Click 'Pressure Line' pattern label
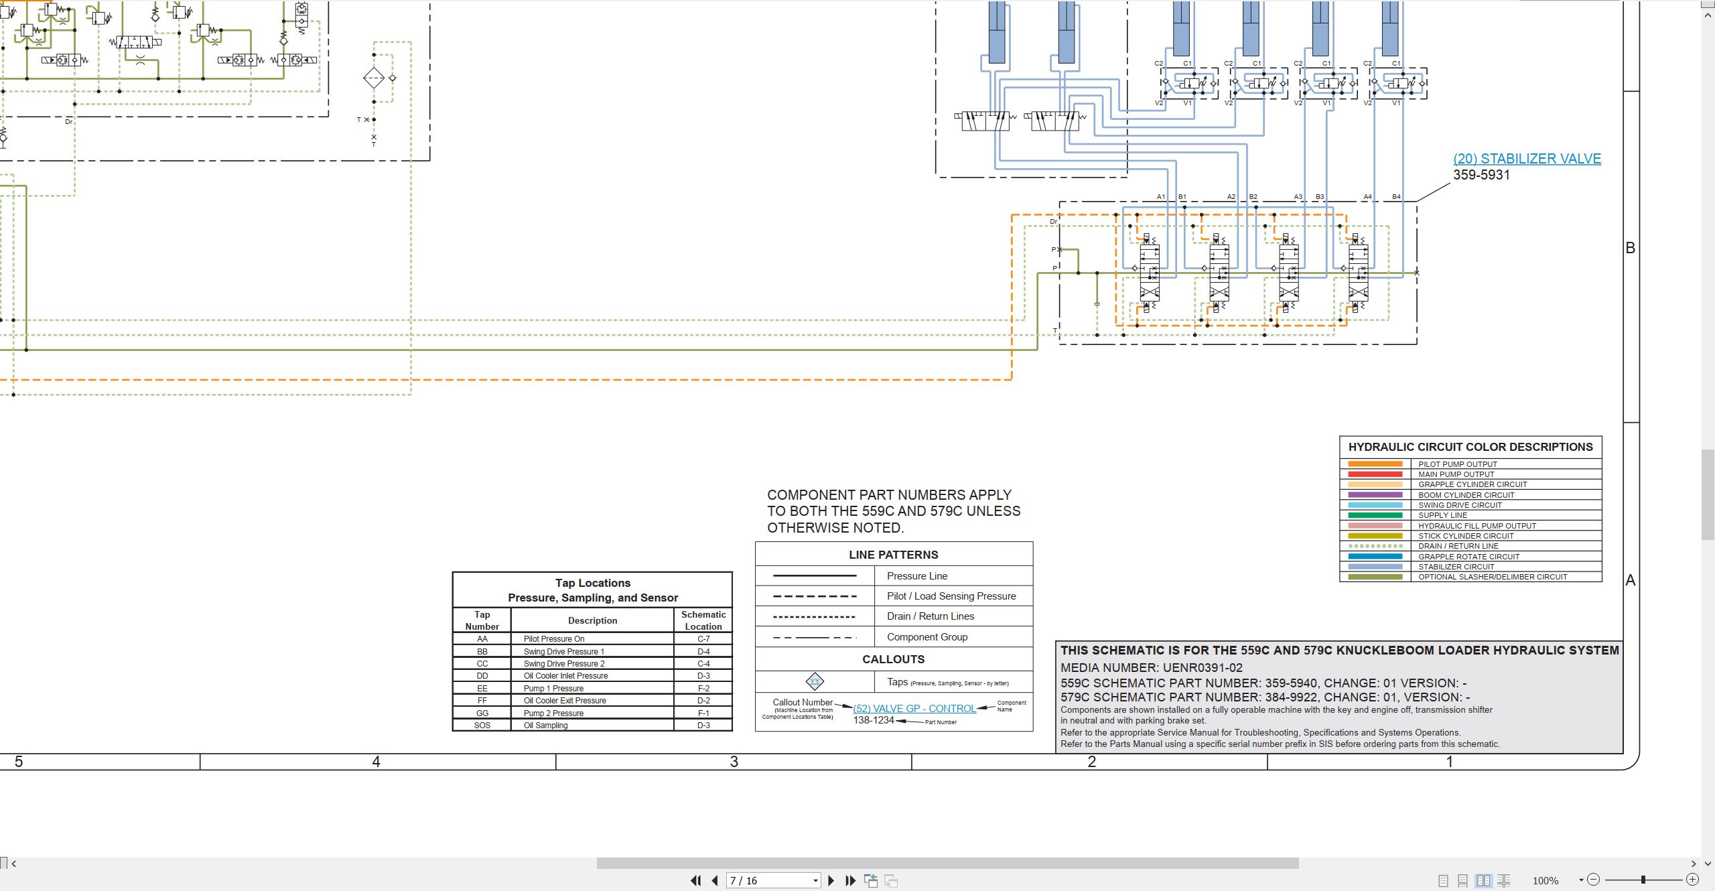 pos(917,575)
